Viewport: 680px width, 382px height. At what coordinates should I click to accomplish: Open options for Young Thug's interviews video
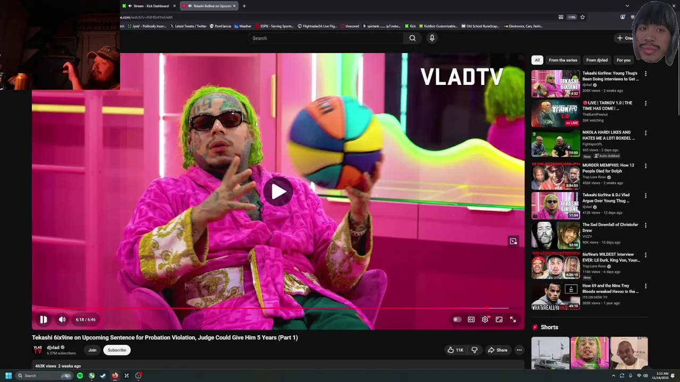pyautogui.click(x=645, y=74)
